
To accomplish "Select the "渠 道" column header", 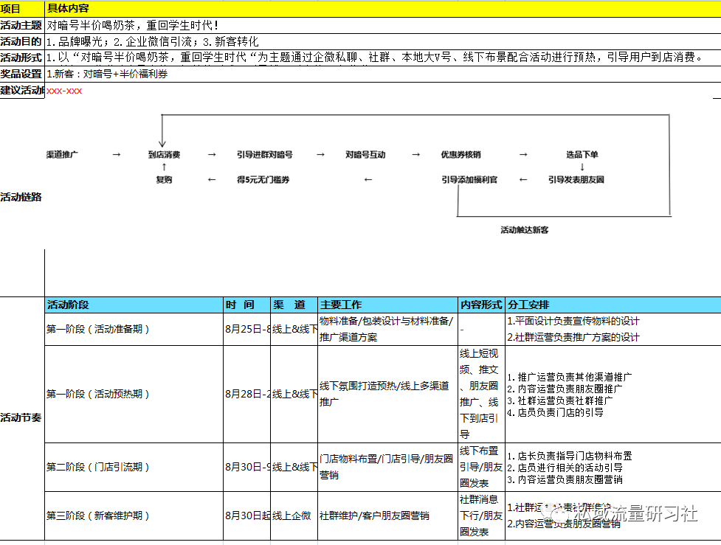I will coord(294,305).
